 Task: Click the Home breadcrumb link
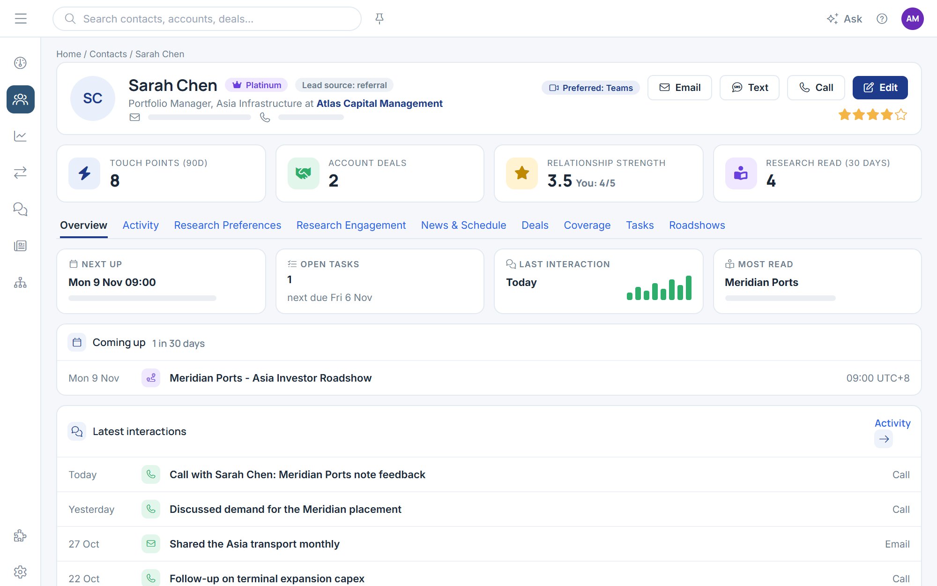click(x=69, y=54)
